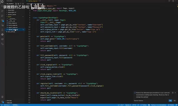Close the signup_page.py editor tab
178x106 pixels.
click(x=40, y=1)
